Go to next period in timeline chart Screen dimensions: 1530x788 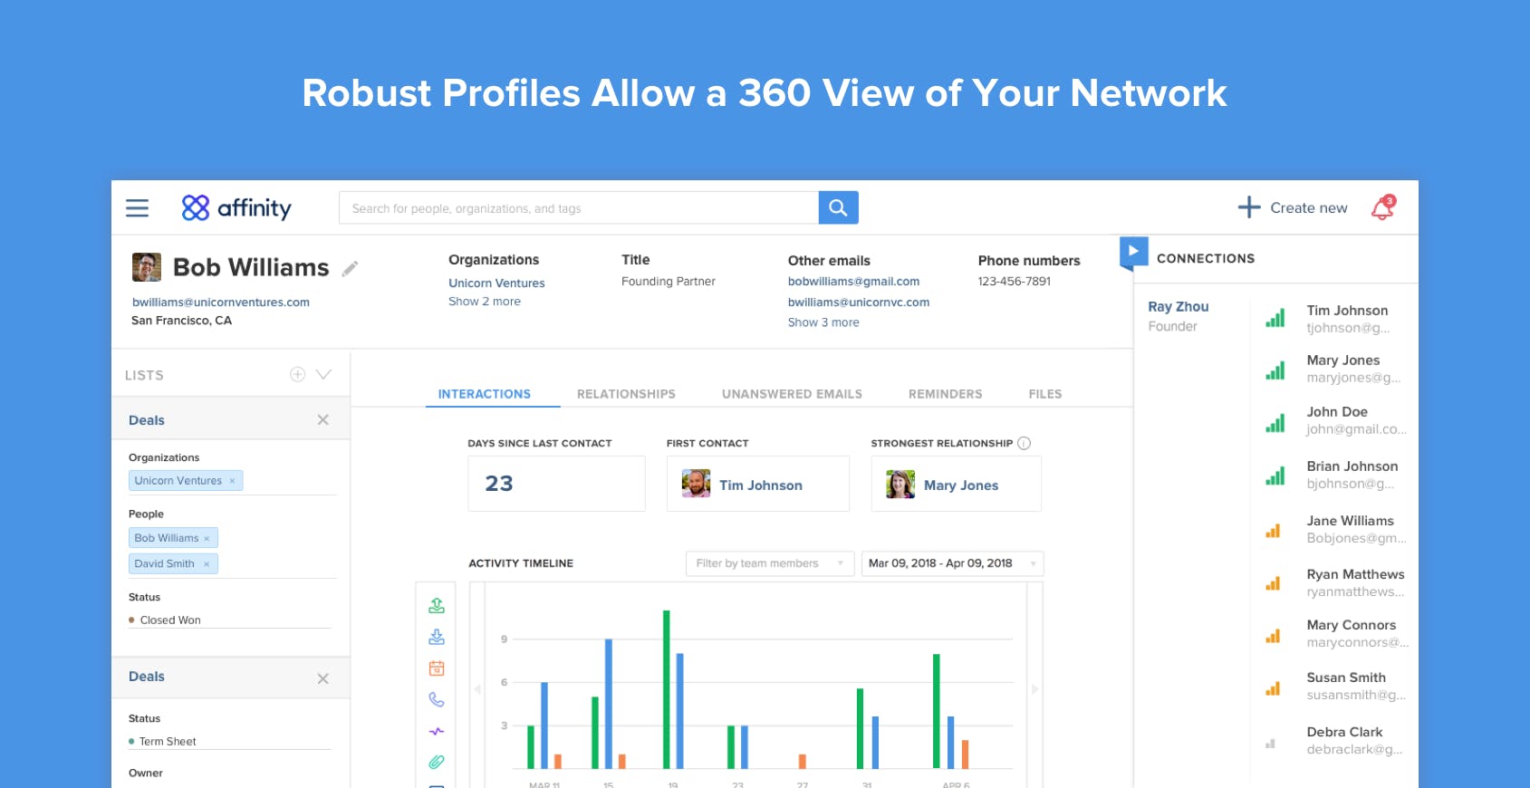tap(1034, 689)
